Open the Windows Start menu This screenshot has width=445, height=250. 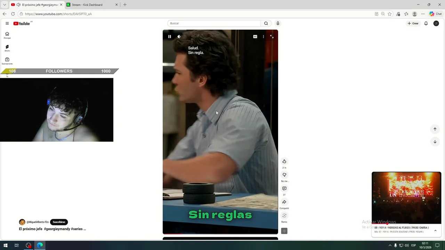(x=6, y=245)
